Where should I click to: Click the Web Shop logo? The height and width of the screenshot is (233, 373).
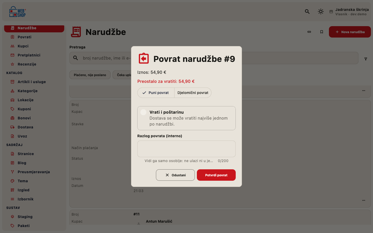pyautogui.click(x=18, y=12)
